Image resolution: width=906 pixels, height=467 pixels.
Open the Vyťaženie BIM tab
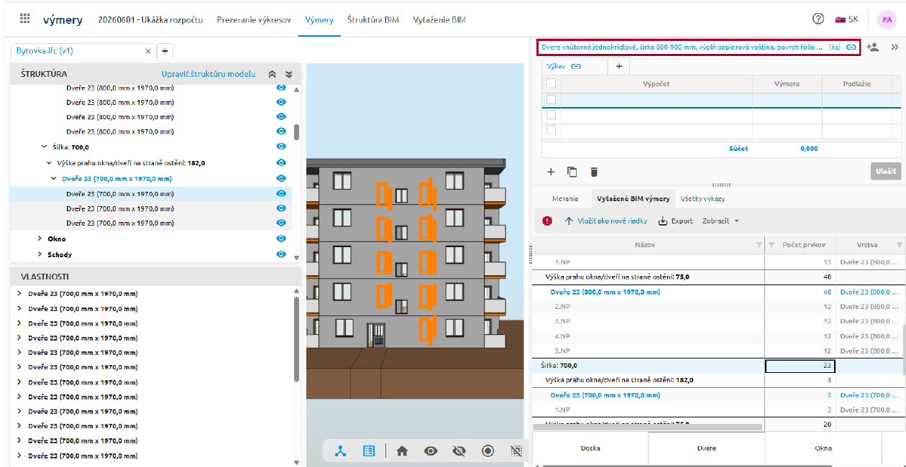(x=439, y=19)
